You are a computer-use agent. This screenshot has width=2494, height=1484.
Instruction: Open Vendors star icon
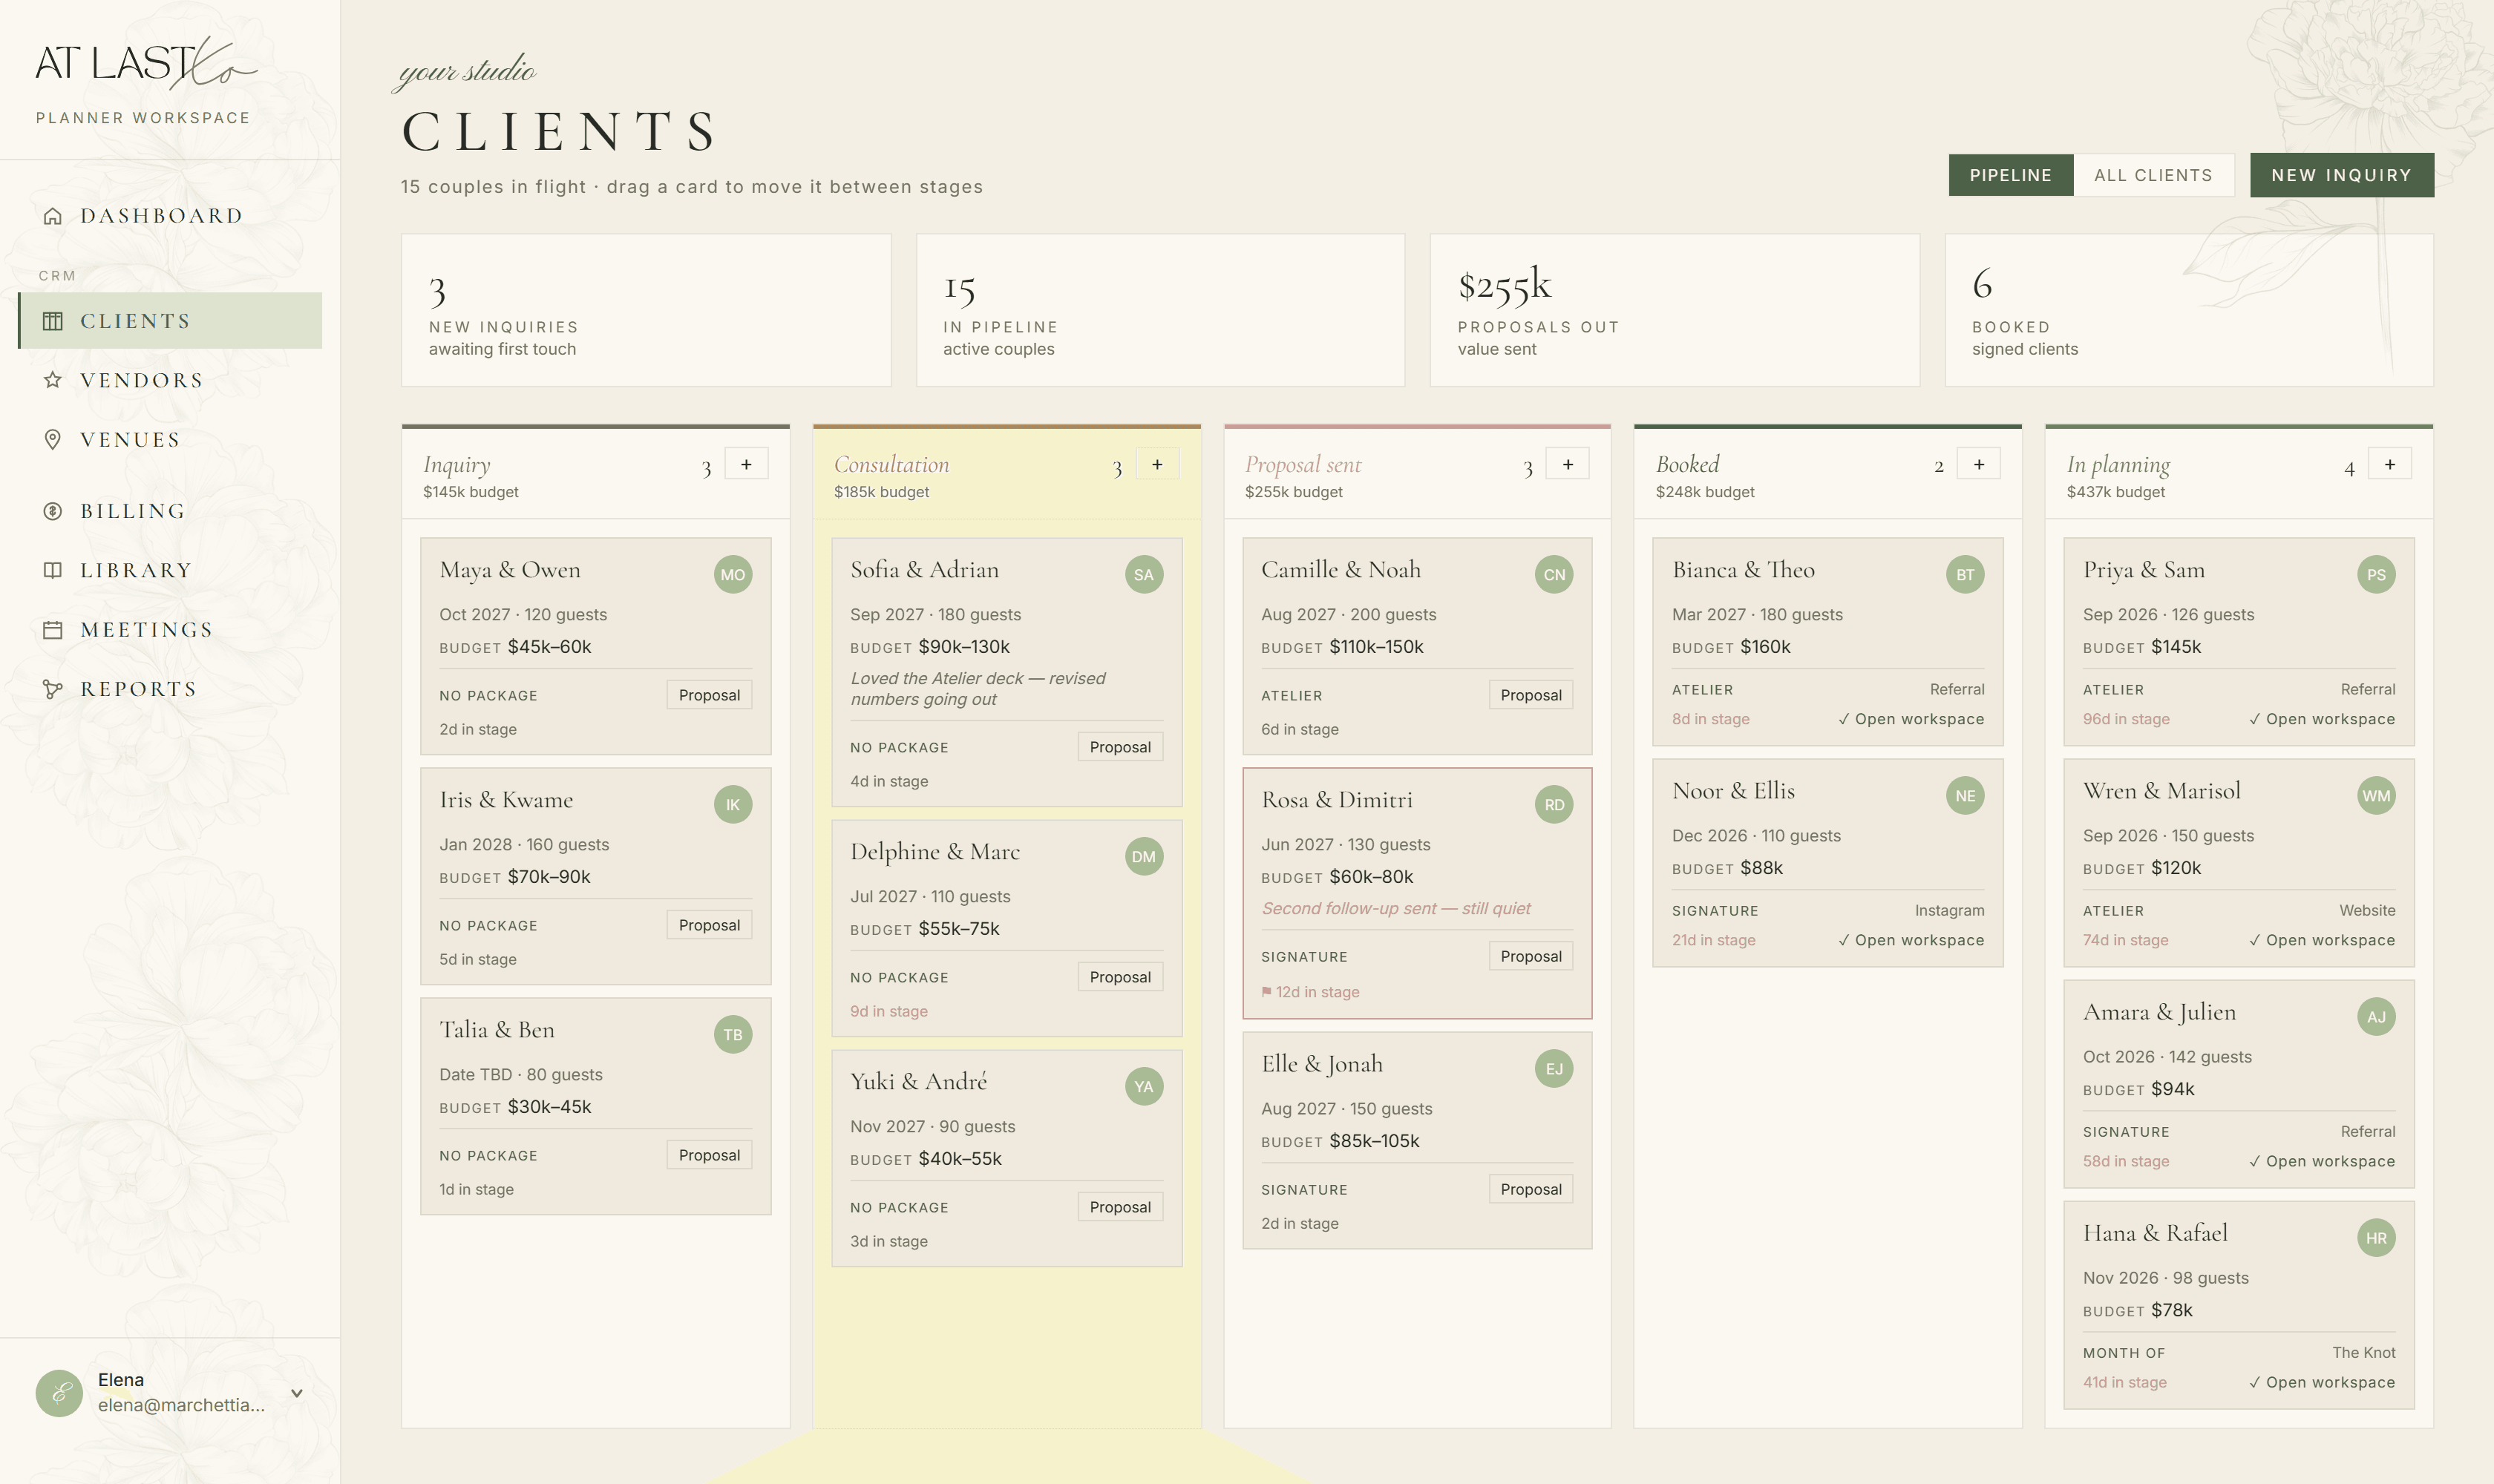(53, 380)
